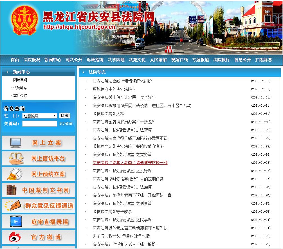Click the 网上信访平台 scales icon
The image size is (283, 249).
point(16,158)
